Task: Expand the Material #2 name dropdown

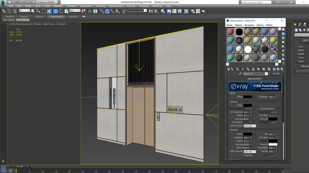Action: tap(266, 74)
